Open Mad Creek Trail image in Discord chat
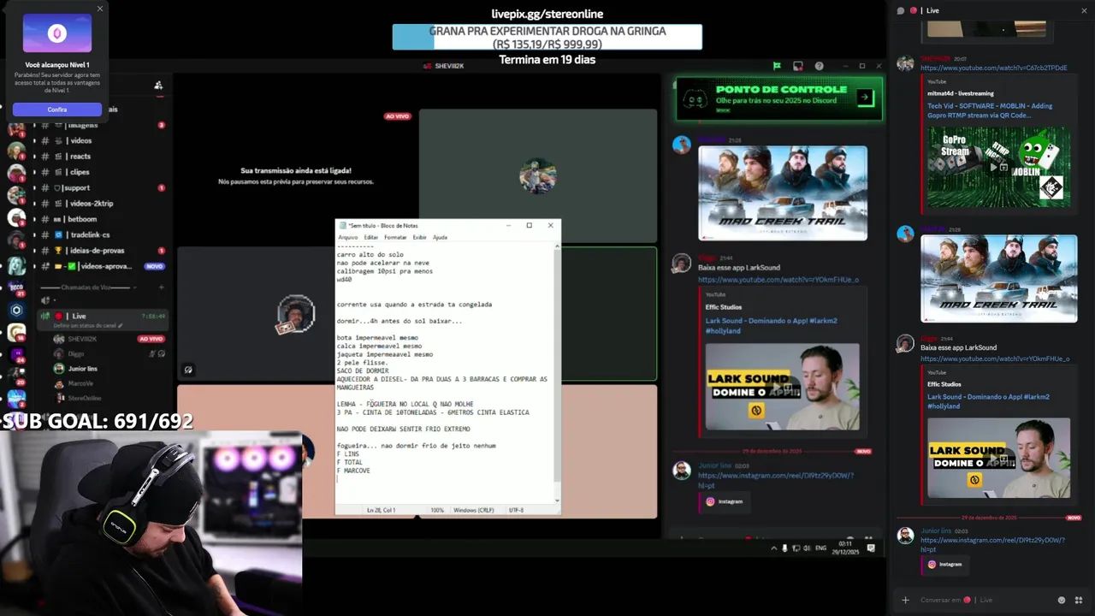Image resolution: width=1095 pixels, height=616 pixels. [783, 193]
